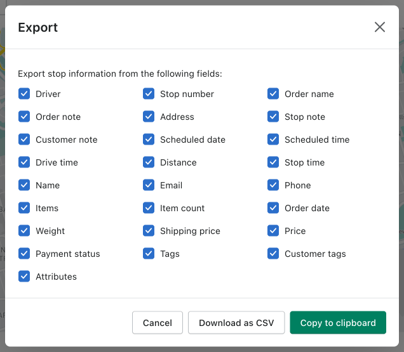Deselect the Phone checkbox

click(x=273, y=185)
